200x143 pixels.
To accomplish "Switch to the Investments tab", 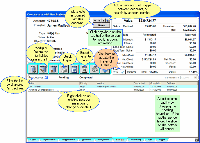I will click(49, 140).
